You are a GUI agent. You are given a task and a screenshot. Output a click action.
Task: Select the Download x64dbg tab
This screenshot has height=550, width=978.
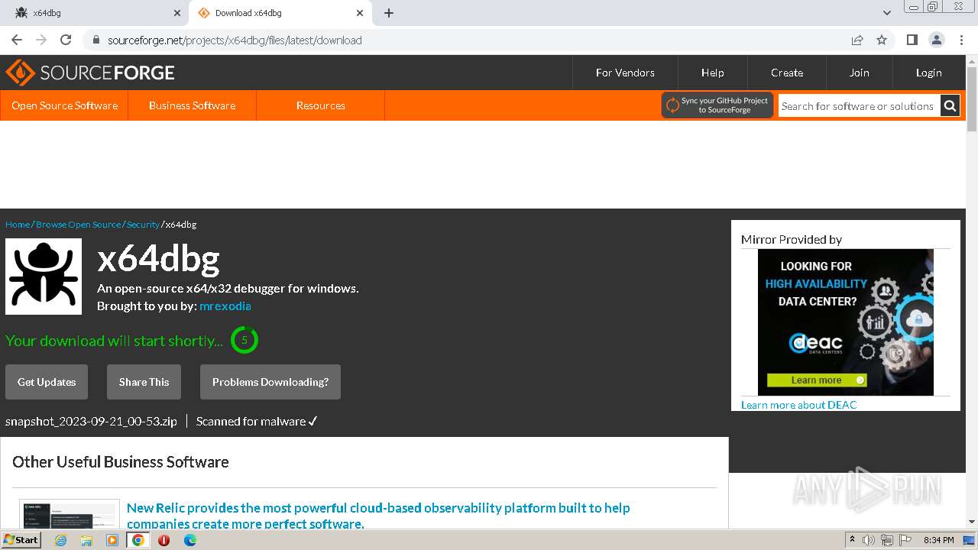click(279, 13)
